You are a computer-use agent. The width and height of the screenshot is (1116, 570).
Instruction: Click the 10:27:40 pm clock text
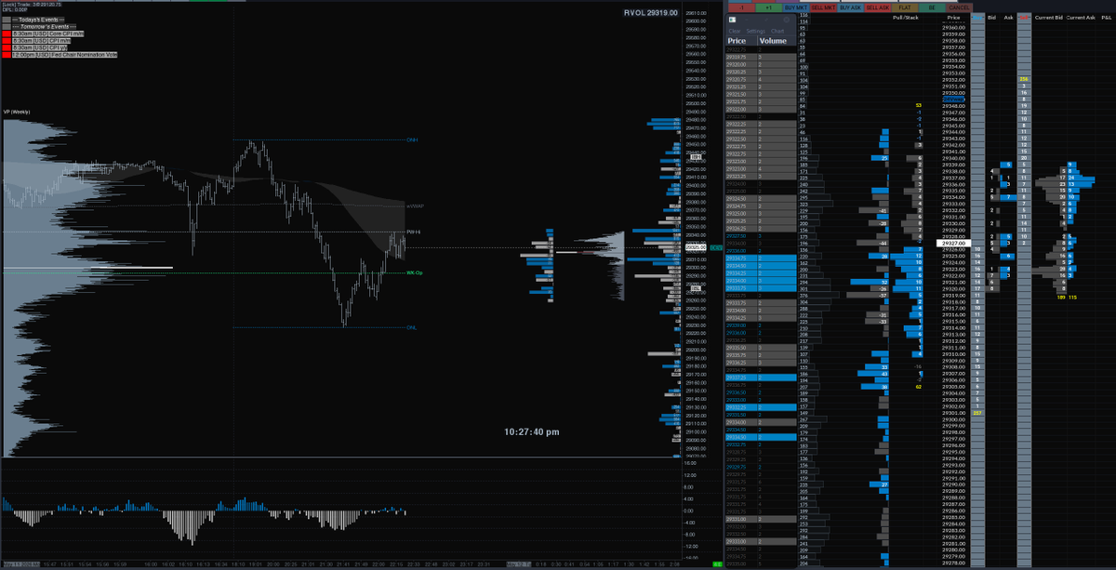(532, 431)
